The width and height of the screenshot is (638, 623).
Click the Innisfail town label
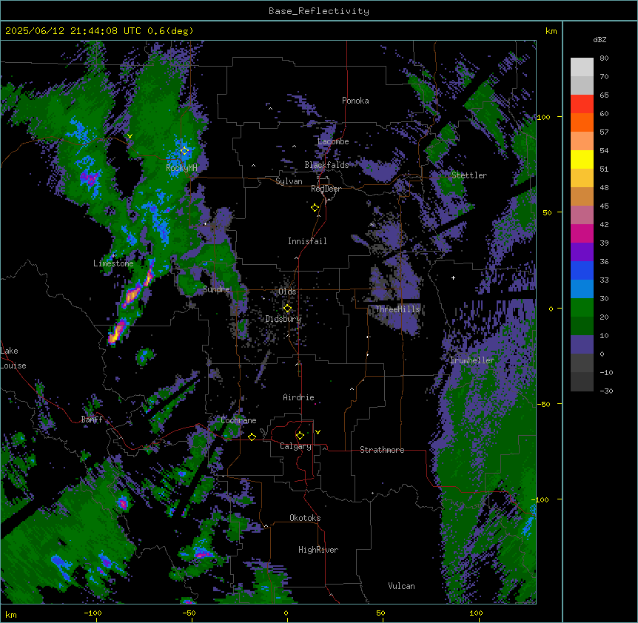(307, 241)
